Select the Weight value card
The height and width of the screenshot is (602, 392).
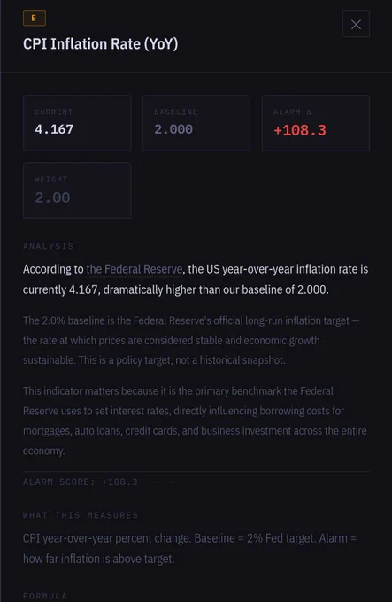point(77,190)
